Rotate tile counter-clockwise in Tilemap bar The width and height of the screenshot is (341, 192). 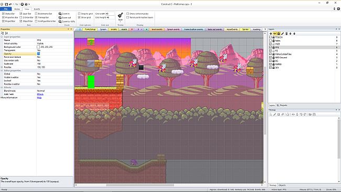tap(301, 114)
